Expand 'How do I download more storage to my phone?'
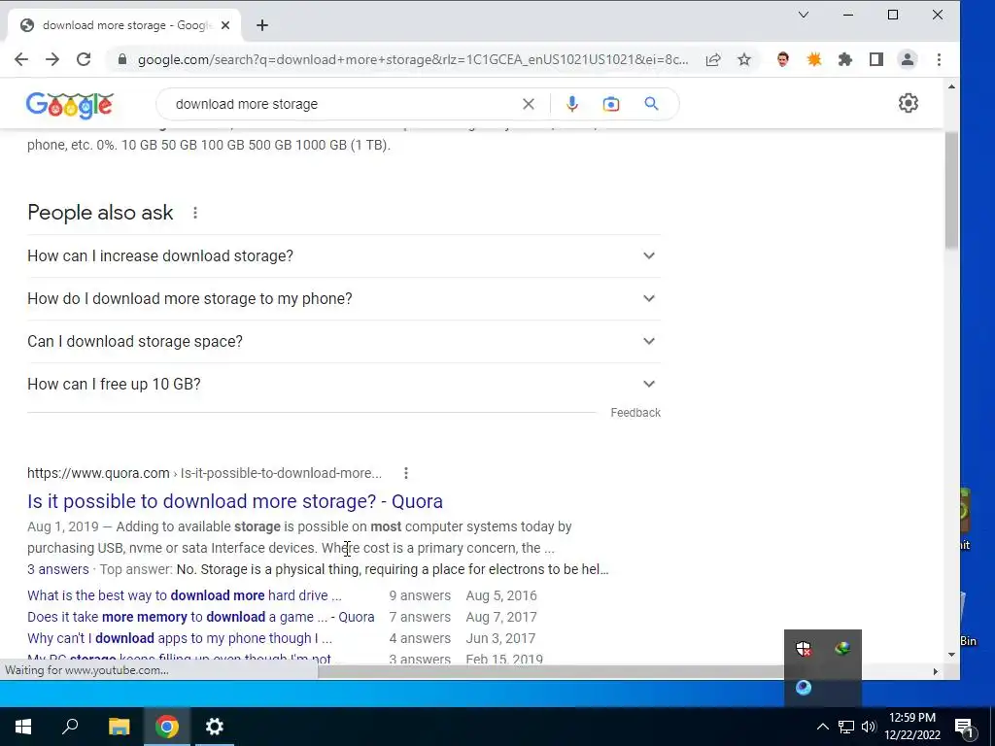Image resolution: width=995 pixels, height=746 pixels. click(x=344, y=299)
